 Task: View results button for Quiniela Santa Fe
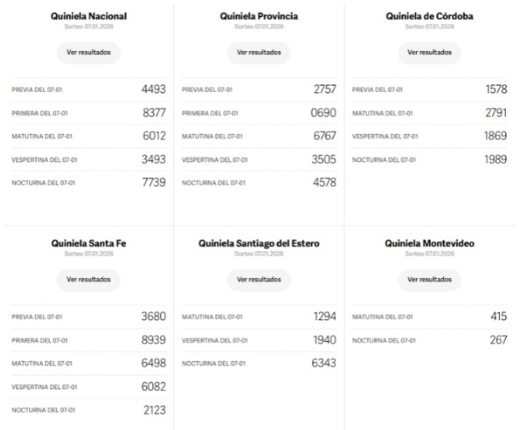click(x=88, y=280)
